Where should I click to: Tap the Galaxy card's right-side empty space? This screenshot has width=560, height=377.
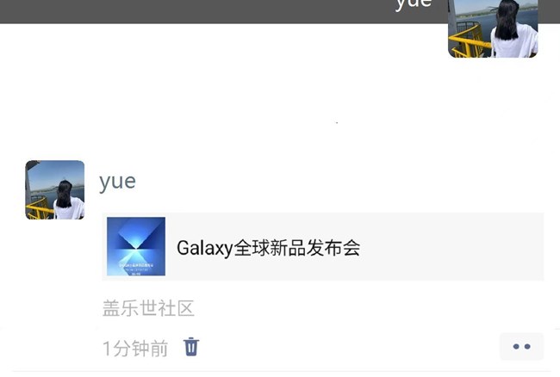(x=450, y=246)
